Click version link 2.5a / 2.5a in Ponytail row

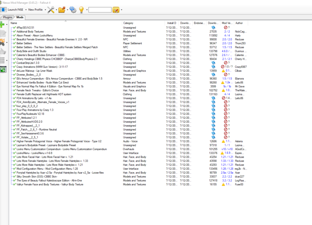pos(227,173)
